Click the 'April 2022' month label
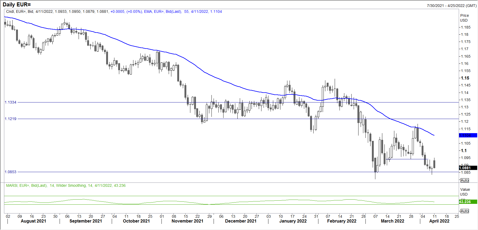This screenshot has width=478, height=230. pyautogui.click(x=439, y=221)
